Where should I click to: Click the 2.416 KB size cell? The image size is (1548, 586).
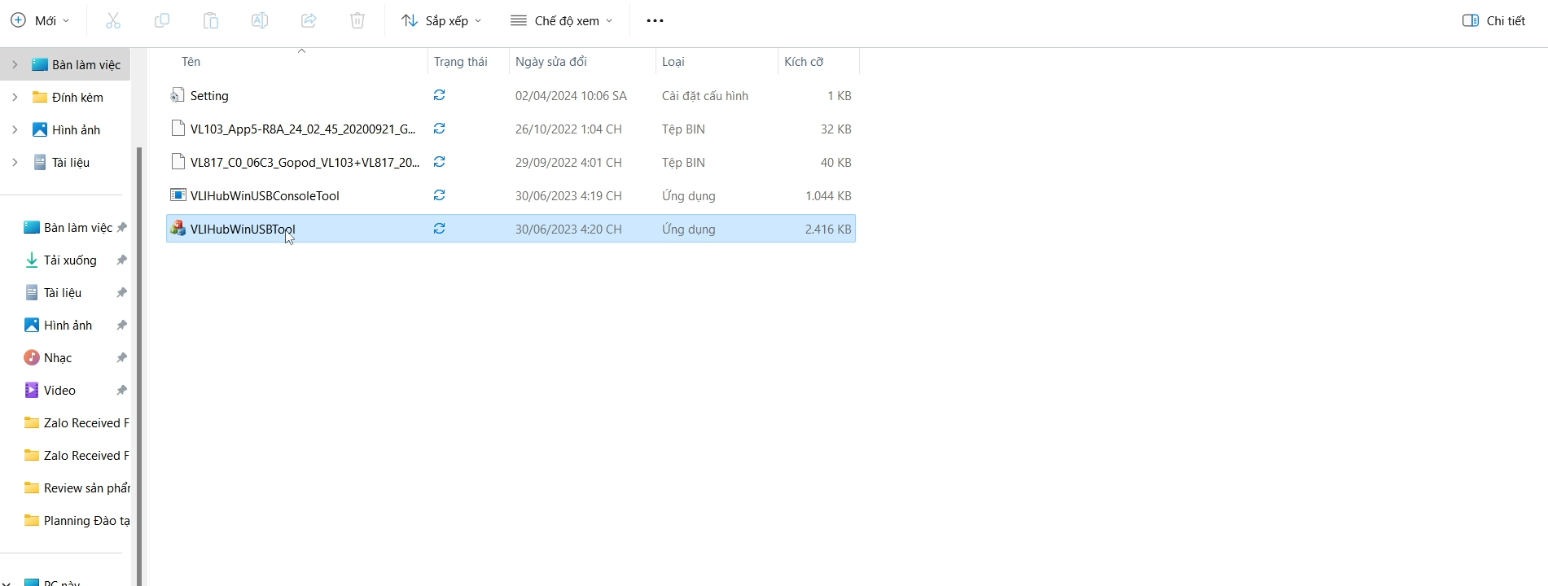pyautogui.click(x=828, y=229)
